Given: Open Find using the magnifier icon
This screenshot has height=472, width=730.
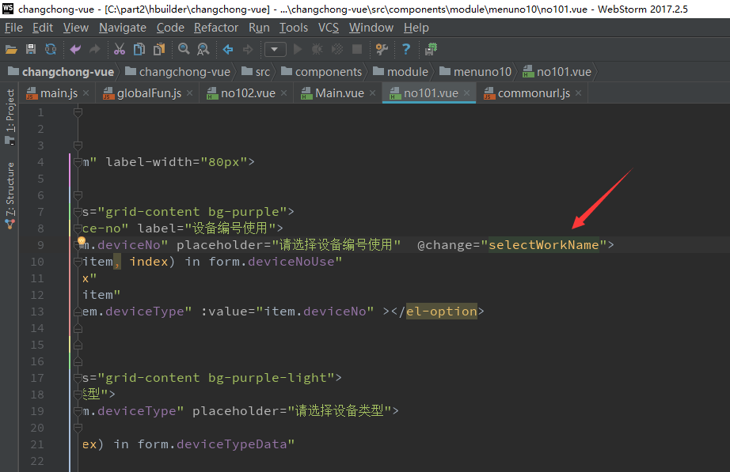Looking at the screenshot, I should (x=182, y=49).
